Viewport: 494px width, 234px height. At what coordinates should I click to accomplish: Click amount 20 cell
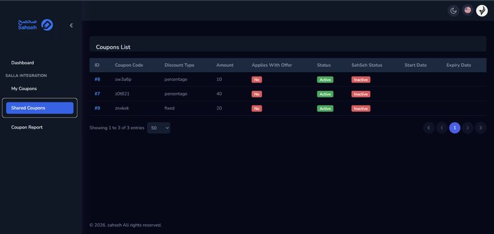[219, 108]
